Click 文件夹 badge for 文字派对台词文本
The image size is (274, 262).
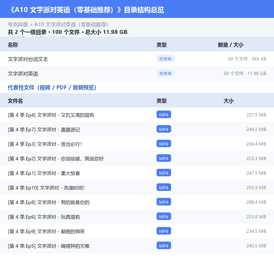pos(165,59)
